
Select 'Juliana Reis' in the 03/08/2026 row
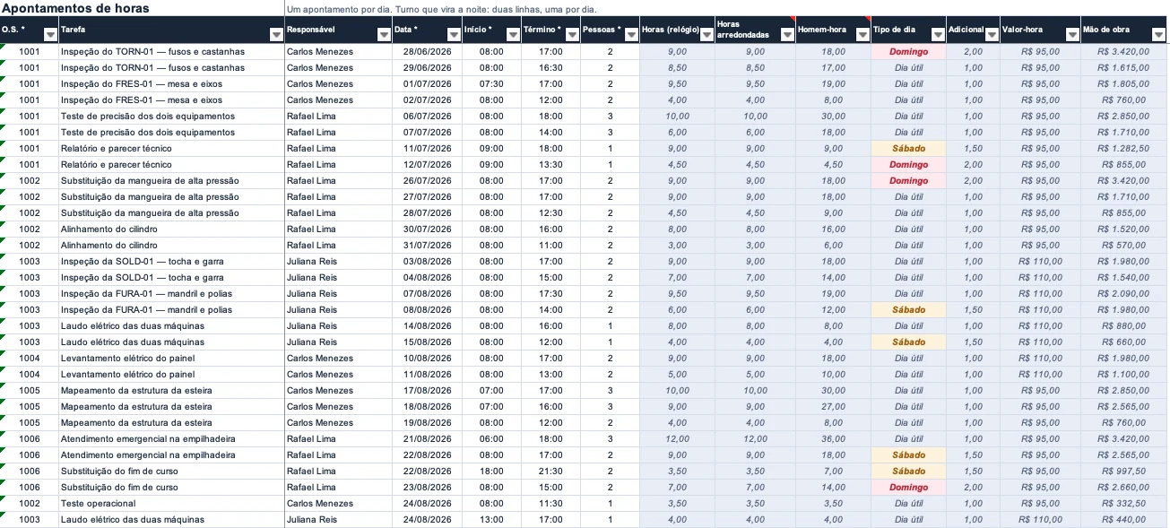tap(339, 262)
